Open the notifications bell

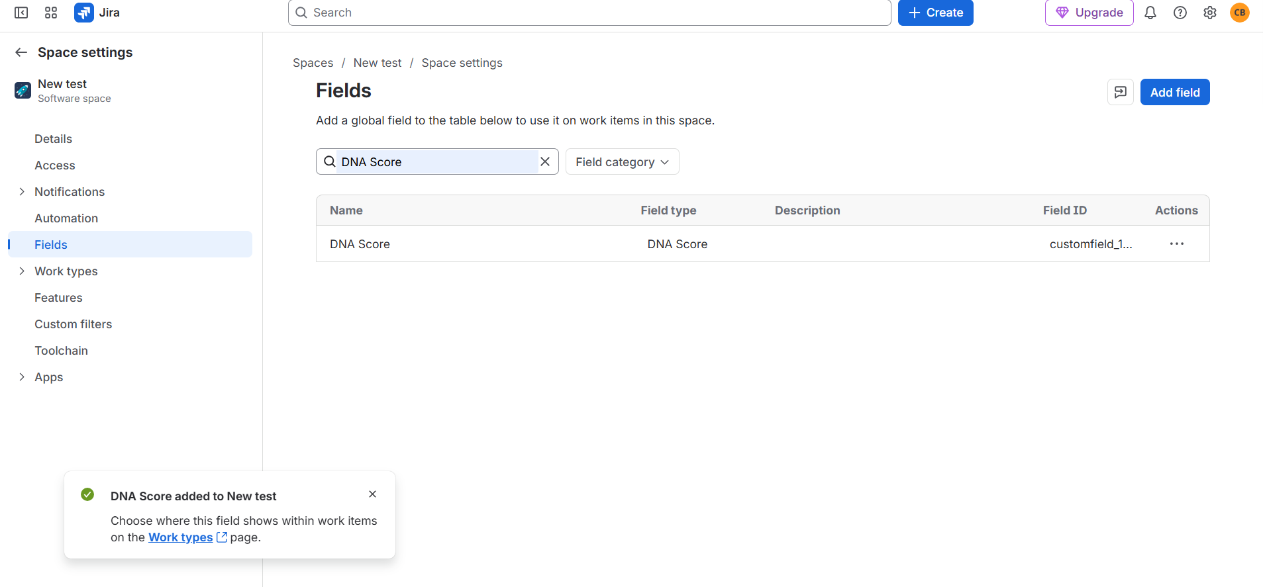[x=1150, y=13]
